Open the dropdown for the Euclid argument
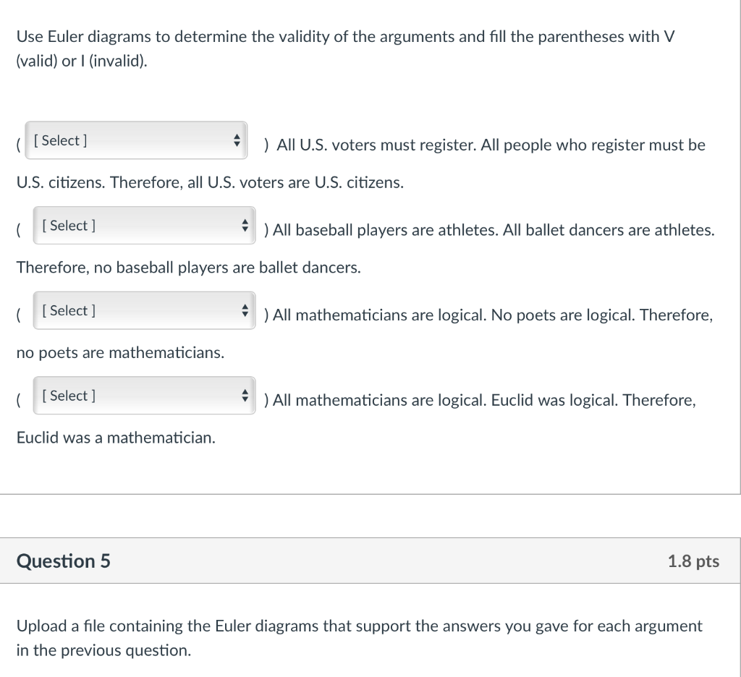 [x=144, y=396]
